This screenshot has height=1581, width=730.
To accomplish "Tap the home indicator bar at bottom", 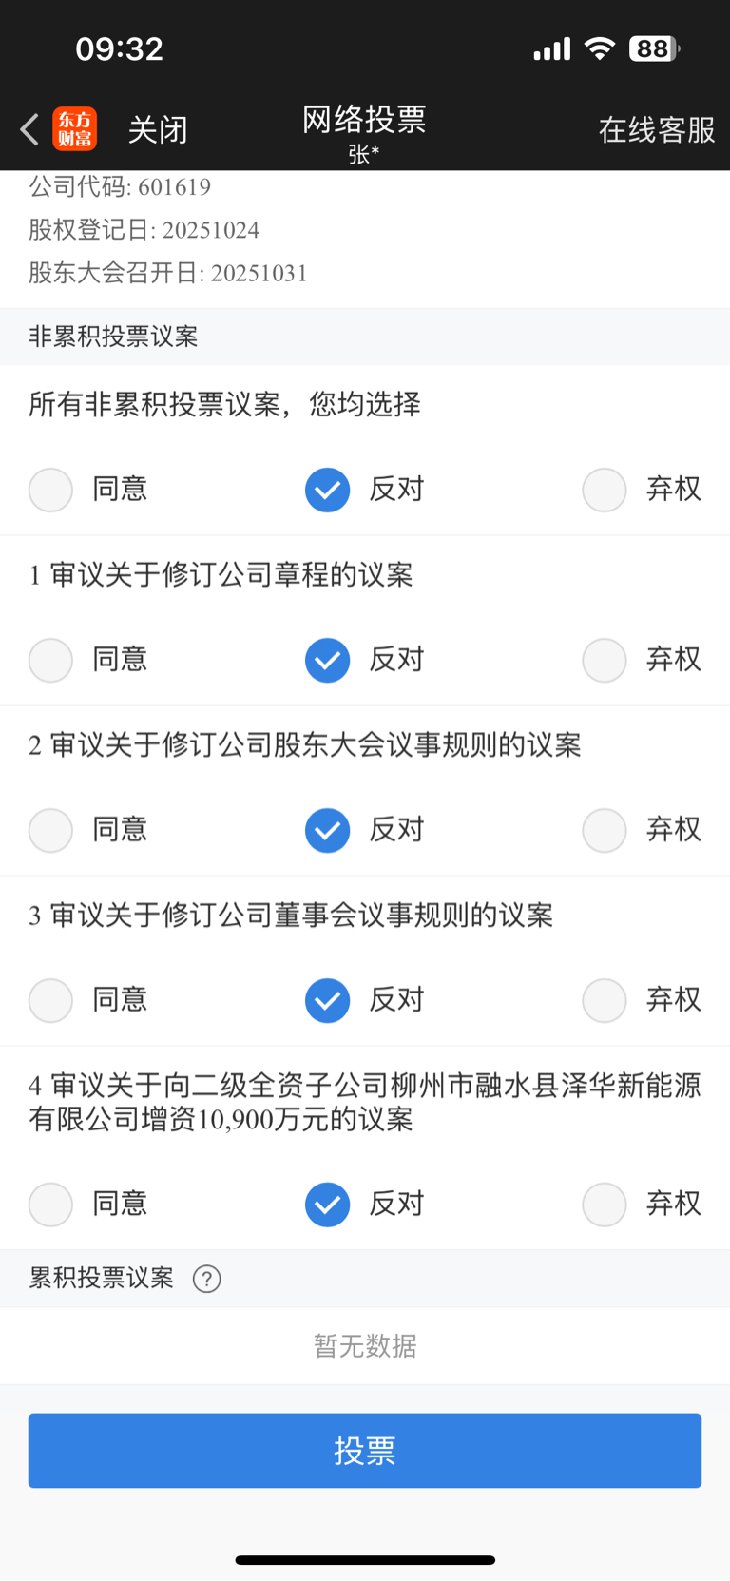I will pyautogui.click(x=365, y=1560).
